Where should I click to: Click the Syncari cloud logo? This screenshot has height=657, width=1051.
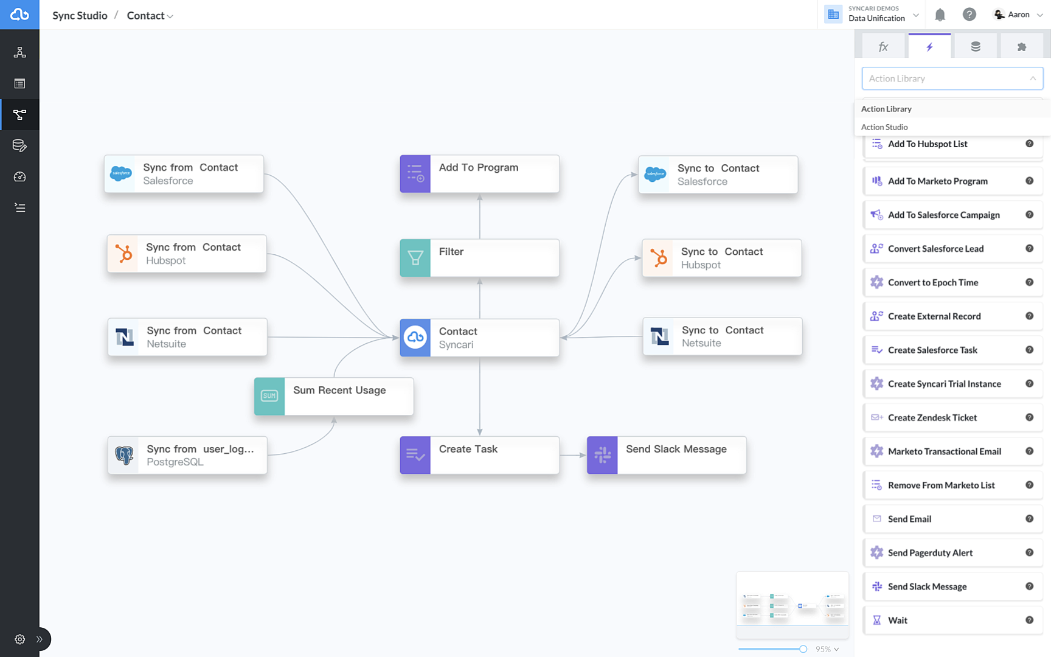[19, 15]
